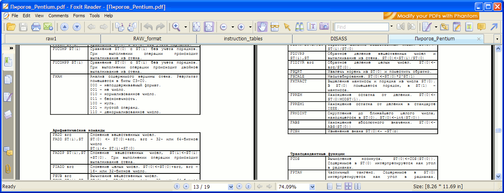Viewport: 504px width, 193px height.
Task: Toggle the Fit Width view mode
Action: coord(209,27)
